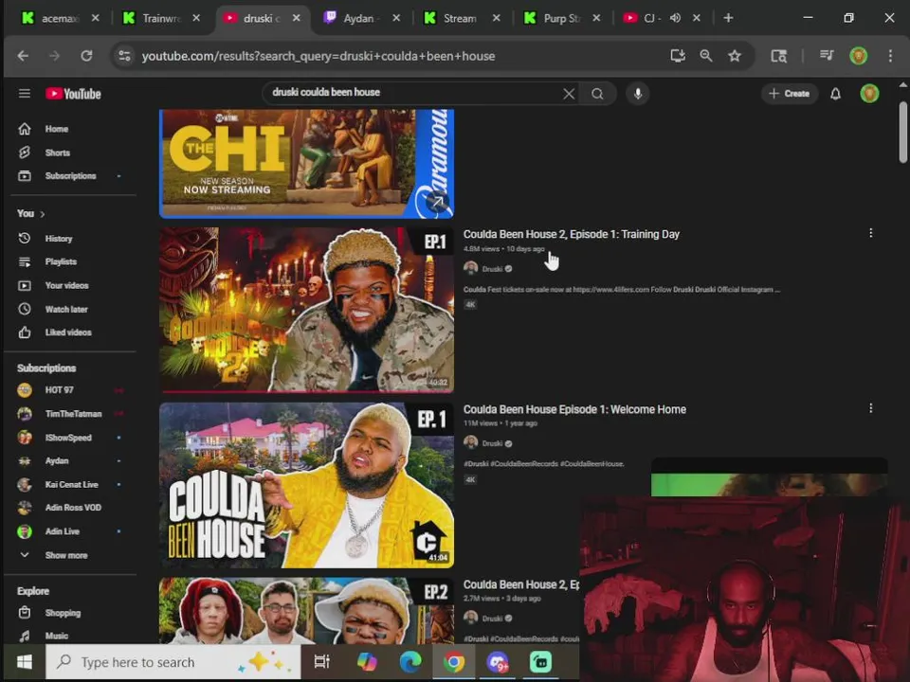910x682 pixels.
Task: Open Coulda Been House Episode 1 Welcome Home thumbnail
Action: click(306, 485)
